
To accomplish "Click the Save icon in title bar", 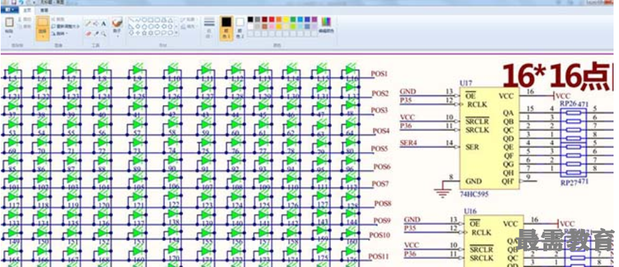I will click(14, 2).
